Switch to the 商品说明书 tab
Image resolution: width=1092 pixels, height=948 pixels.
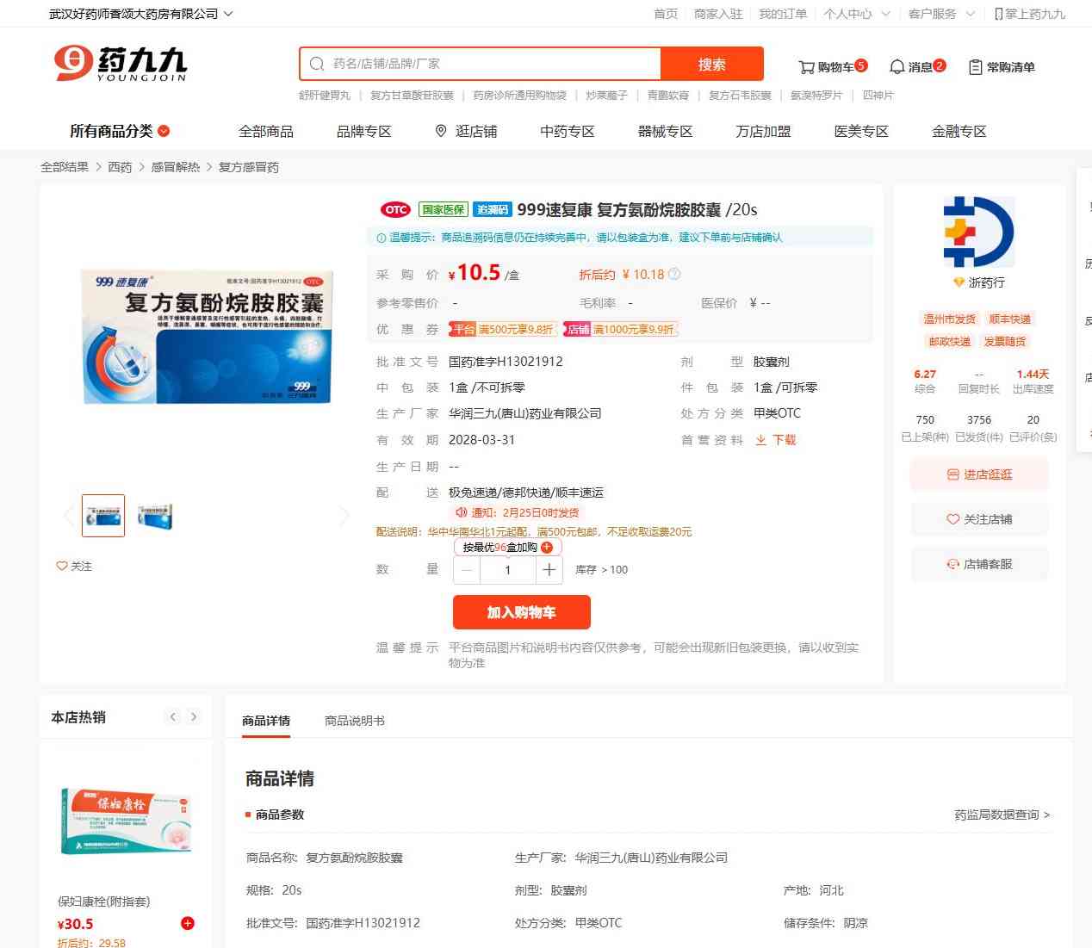coord(354,721)
